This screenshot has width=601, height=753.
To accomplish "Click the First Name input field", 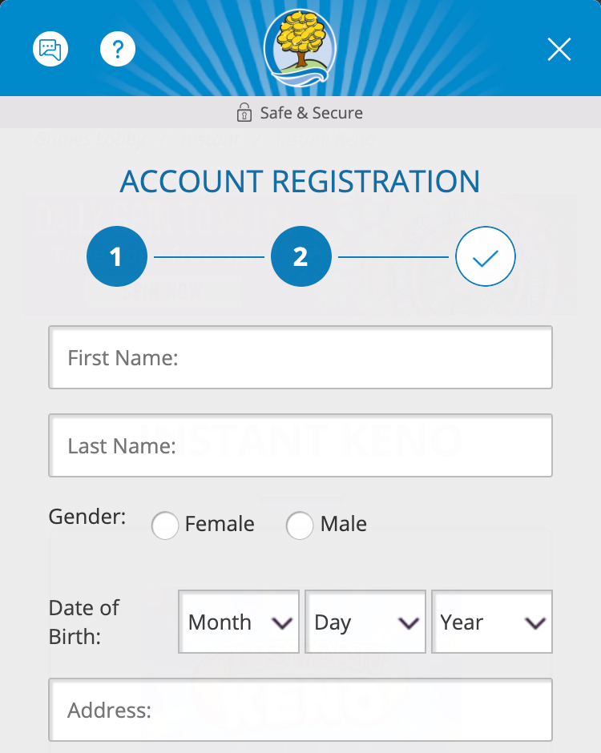I will pos(300,357).
